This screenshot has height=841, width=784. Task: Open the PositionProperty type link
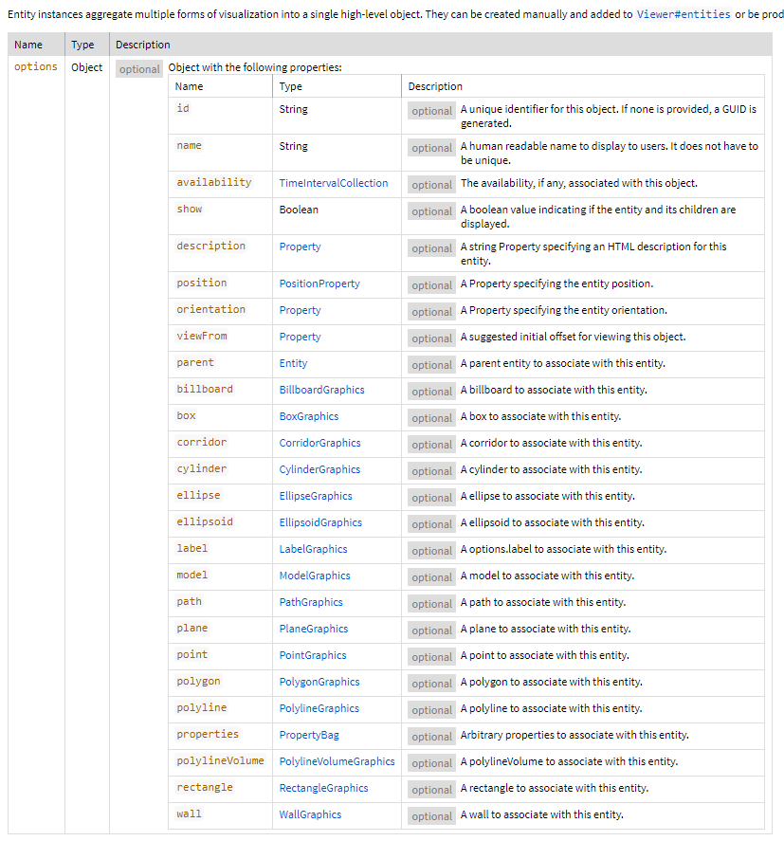point(319,283)
